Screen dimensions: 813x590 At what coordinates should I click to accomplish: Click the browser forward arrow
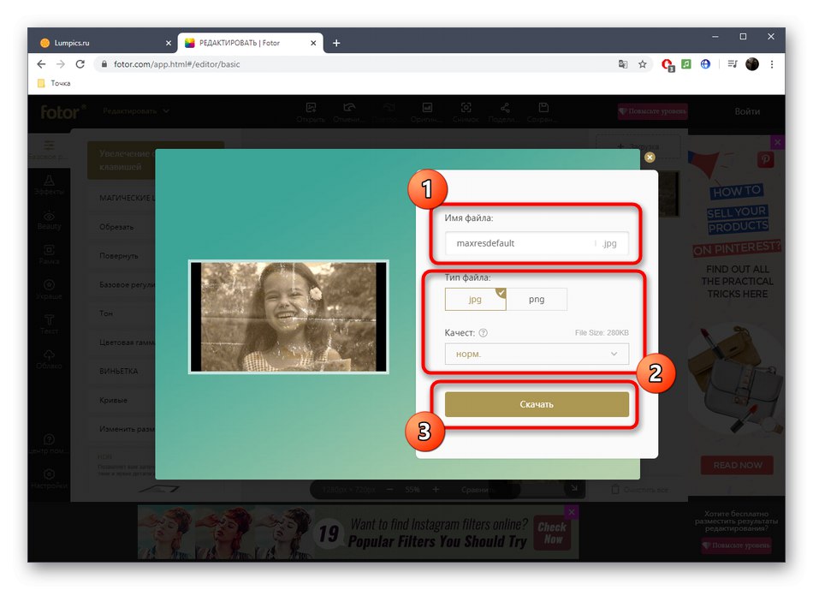61,64
